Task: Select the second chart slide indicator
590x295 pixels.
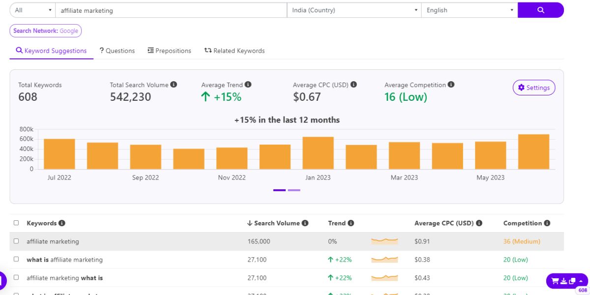Action: (x=294, y=190)
